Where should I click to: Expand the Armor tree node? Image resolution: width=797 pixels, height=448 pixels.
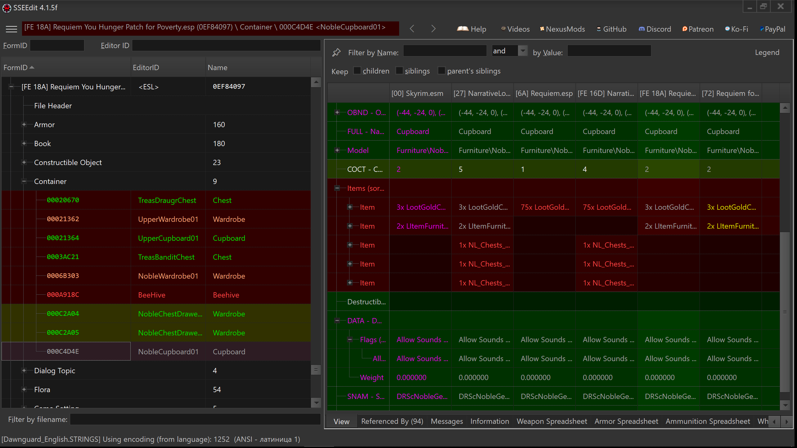coord(24,124)
